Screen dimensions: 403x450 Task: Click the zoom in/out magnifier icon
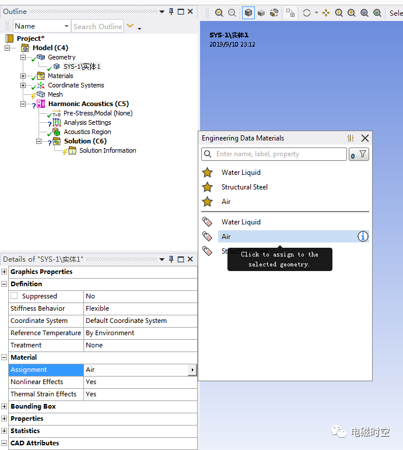tap(339, 13)
